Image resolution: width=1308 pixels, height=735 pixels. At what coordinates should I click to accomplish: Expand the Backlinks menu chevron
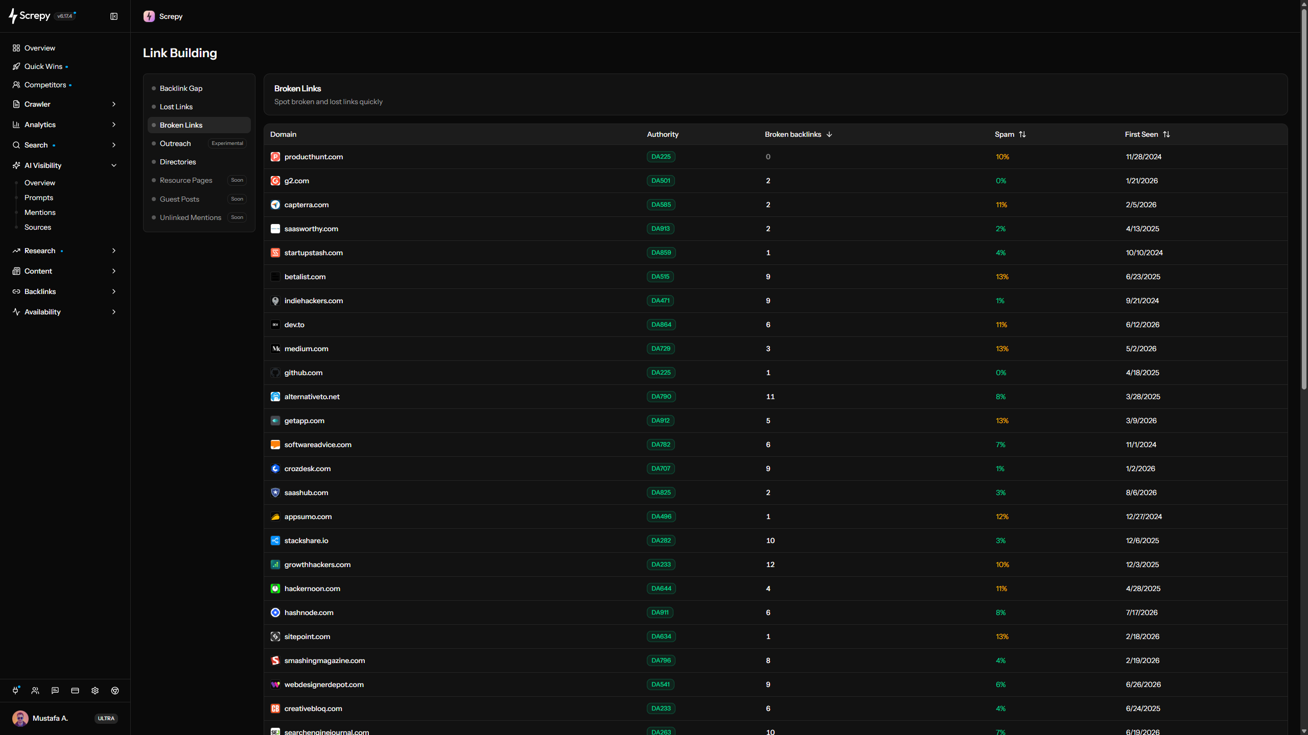tap(114, 291)
